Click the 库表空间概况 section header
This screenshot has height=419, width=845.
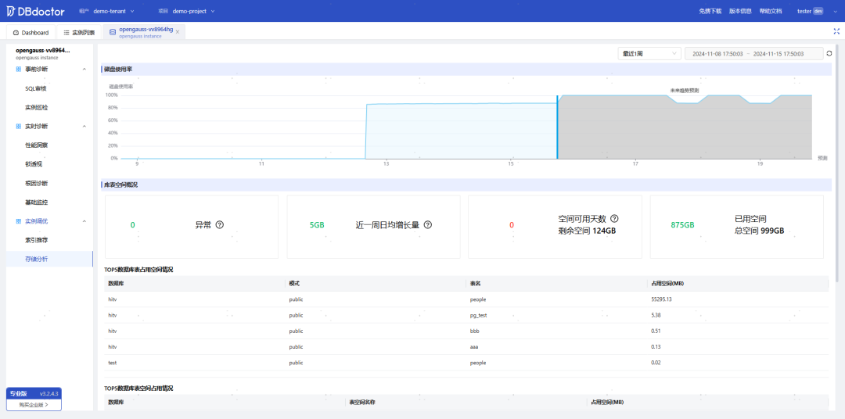coord(120,184)
